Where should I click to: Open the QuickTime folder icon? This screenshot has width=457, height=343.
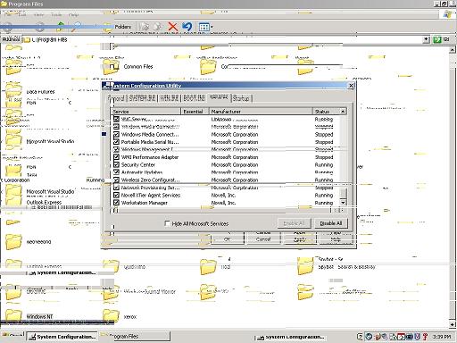[x=111, y=266]
